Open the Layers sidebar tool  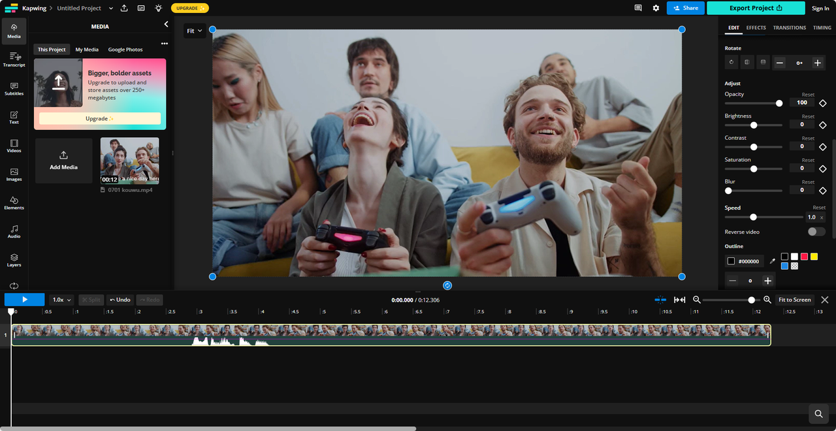point(14,260)
